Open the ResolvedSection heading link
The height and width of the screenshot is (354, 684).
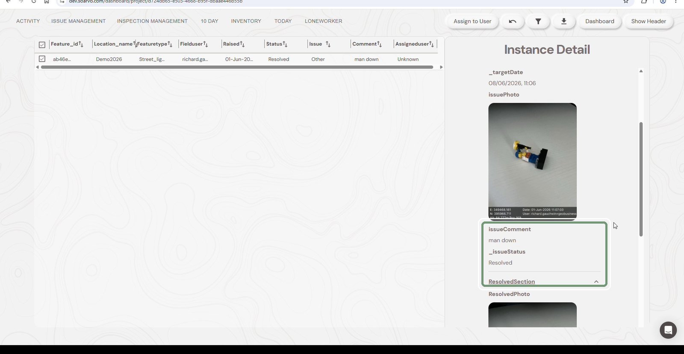512,282
